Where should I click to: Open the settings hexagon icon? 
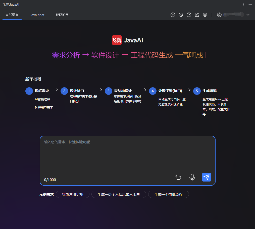205,15
